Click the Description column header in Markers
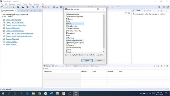This screenshot has width=170, height=96. [62, 71]
